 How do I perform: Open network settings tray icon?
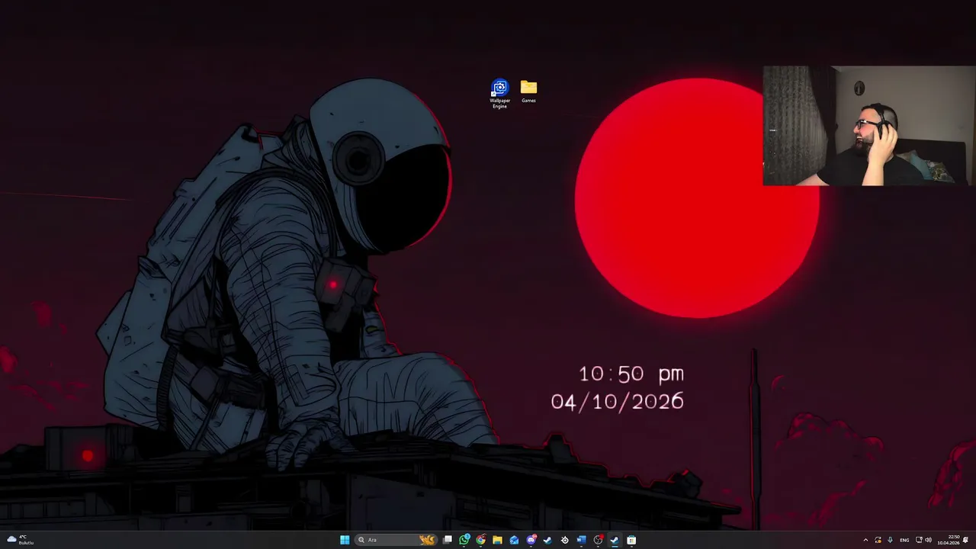(x=919, y=540)
